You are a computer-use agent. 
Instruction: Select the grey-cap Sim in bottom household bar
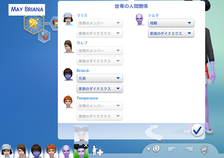[x=6, y=151]
